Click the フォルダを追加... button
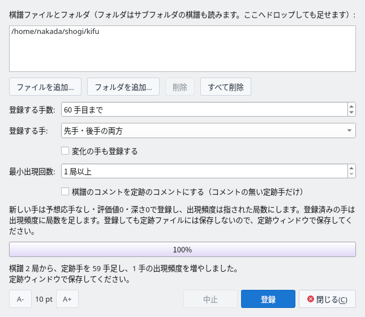This screenshot has width=365, height=317. tap(123, 87)
